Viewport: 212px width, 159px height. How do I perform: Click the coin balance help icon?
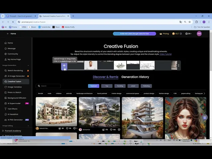click(x=181, y=34)
